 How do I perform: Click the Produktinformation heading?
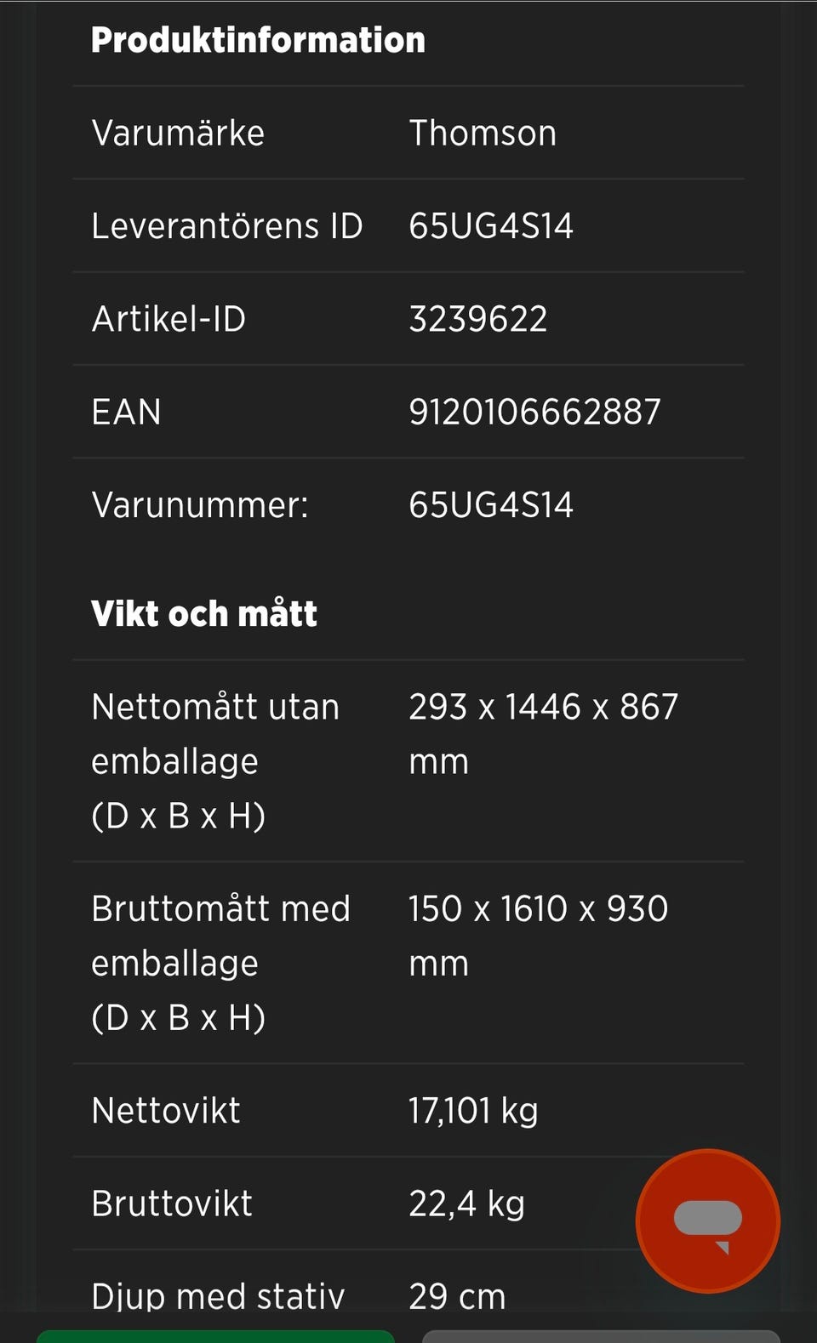click(x=258, y=40)
